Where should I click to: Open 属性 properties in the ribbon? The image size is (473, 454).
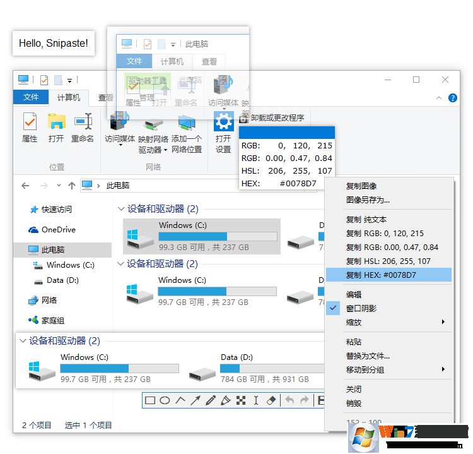click(x=30, y=128)
